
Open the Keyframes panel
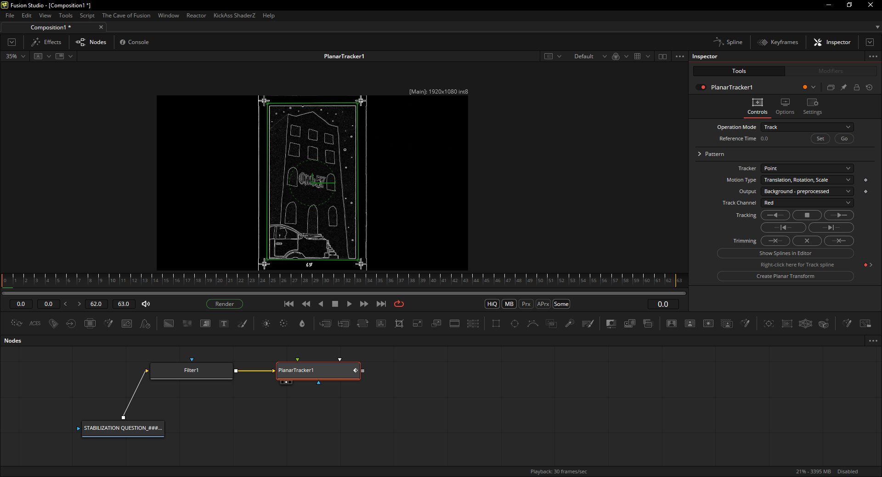(x=778, y=42)
